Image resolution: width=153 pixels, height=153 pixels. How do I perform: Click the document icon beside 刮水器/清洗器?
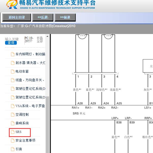pos(13,63)
